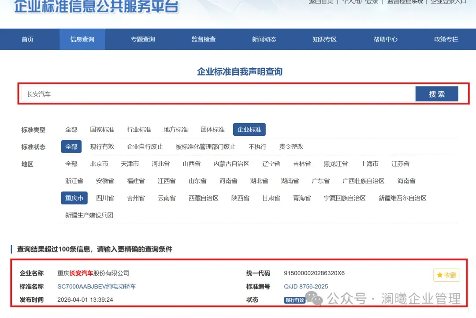
Task: Click the 搜索 search button
Action: tap(437, 94)
